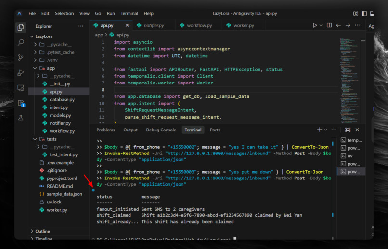
Task: Open Source Control view in activity bar
Action: pyautogui.click(x=21, y=58)
